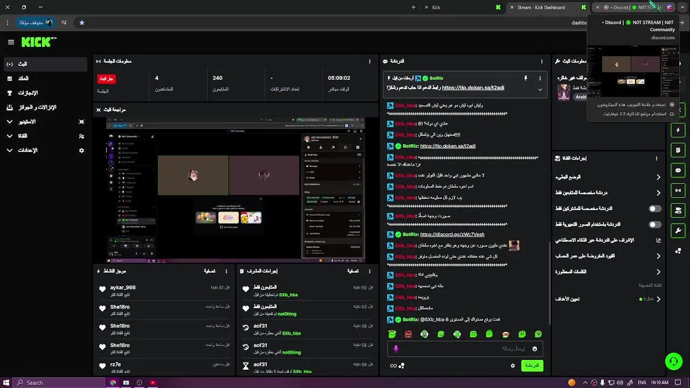Open pinned tip.dokan.sa/t2adi link

click(x=473, y=88)
